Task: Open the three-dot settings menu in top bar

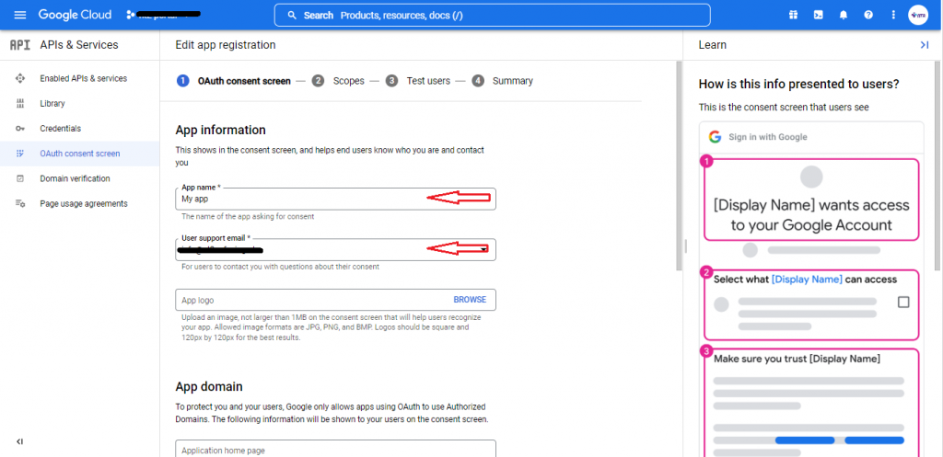Action: [893, 15]
